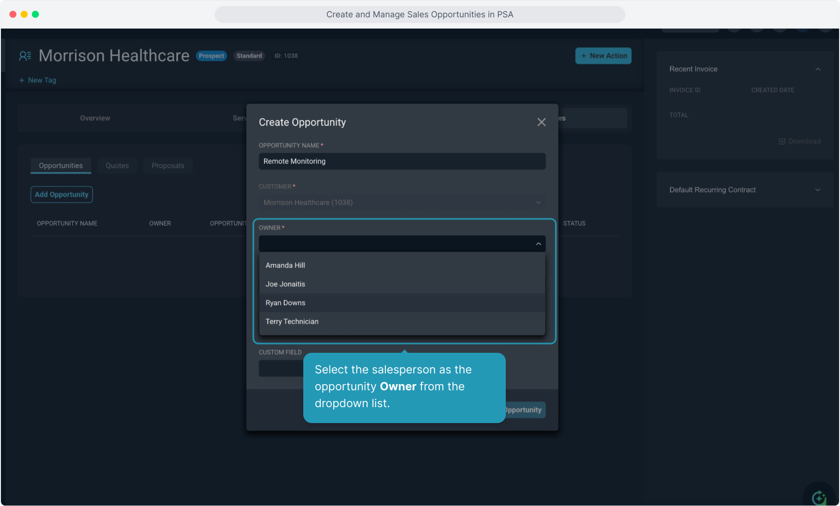Select Terry Technician from dropdown
This screenshot has width=840, height=506.
(292, 321)
